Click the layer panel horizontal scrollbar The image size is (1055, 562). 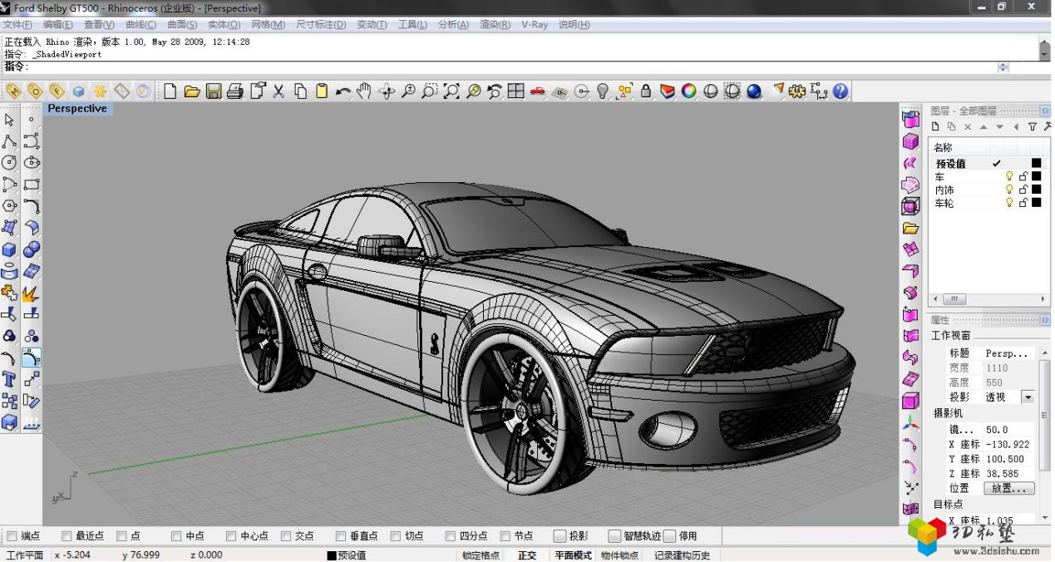[x=989, y=299]
